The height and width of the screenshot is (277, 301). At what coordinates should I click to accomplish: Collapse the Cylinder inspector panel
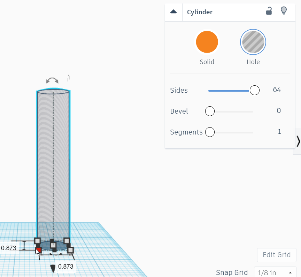173,11
